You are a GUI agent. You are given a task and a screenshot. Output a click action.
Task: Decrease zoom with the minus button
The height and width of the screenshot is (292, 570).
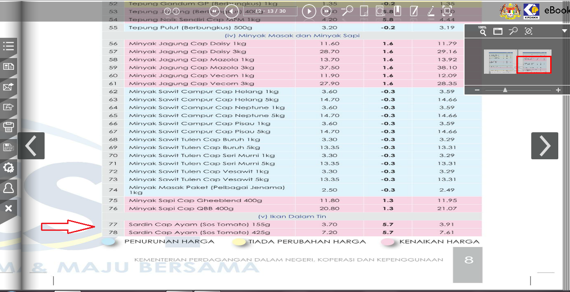(477, 90)
